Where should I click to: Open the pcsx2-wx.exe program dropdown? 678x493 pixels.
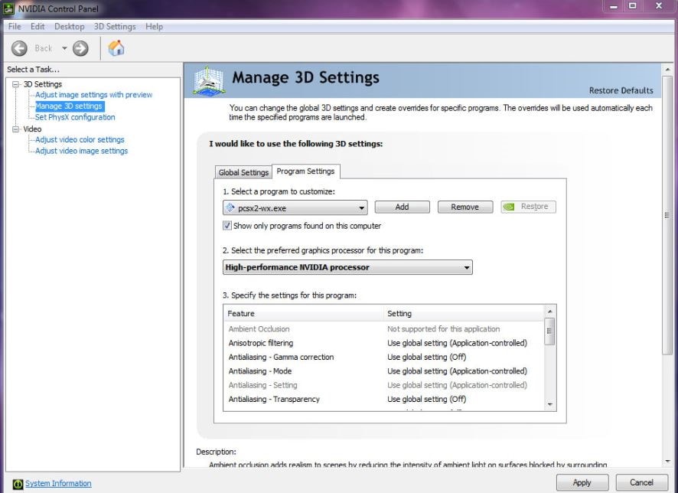295,207
